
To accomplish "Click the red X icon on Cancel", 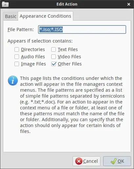I will [79, 161].
